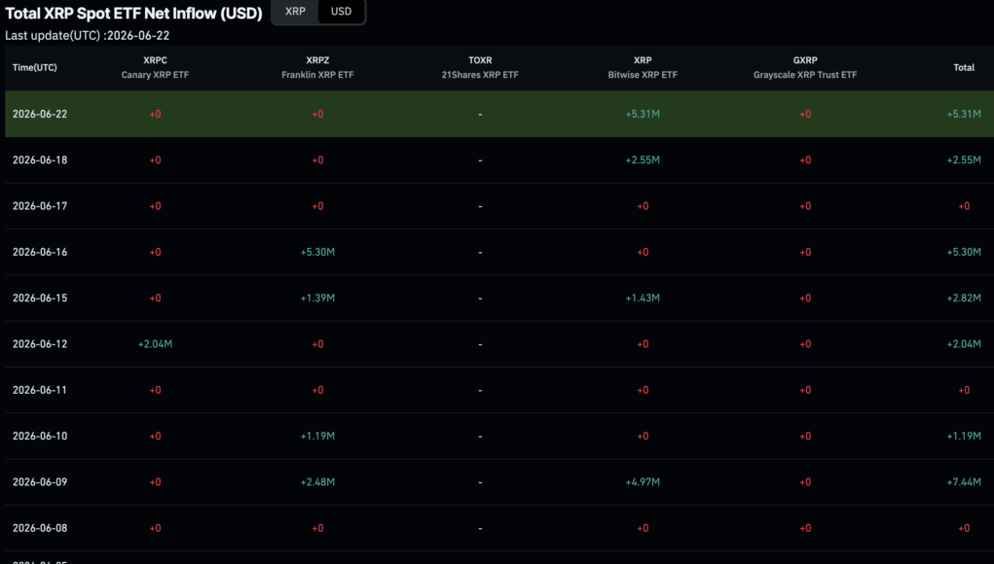Click the Last update(UTC) date text
The height and width of the screenshot is (564, 994).
click(88, 35)
